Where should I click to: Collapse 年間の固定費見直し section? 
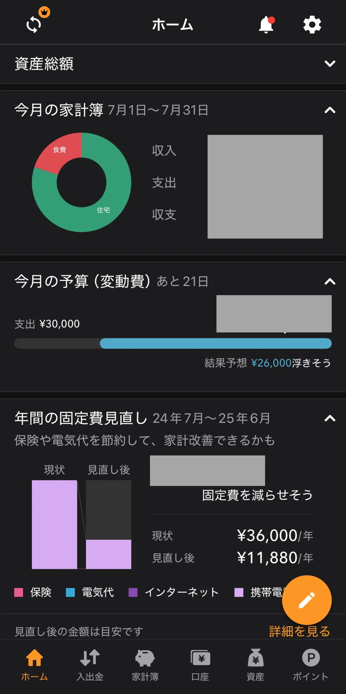pos(330,418)
